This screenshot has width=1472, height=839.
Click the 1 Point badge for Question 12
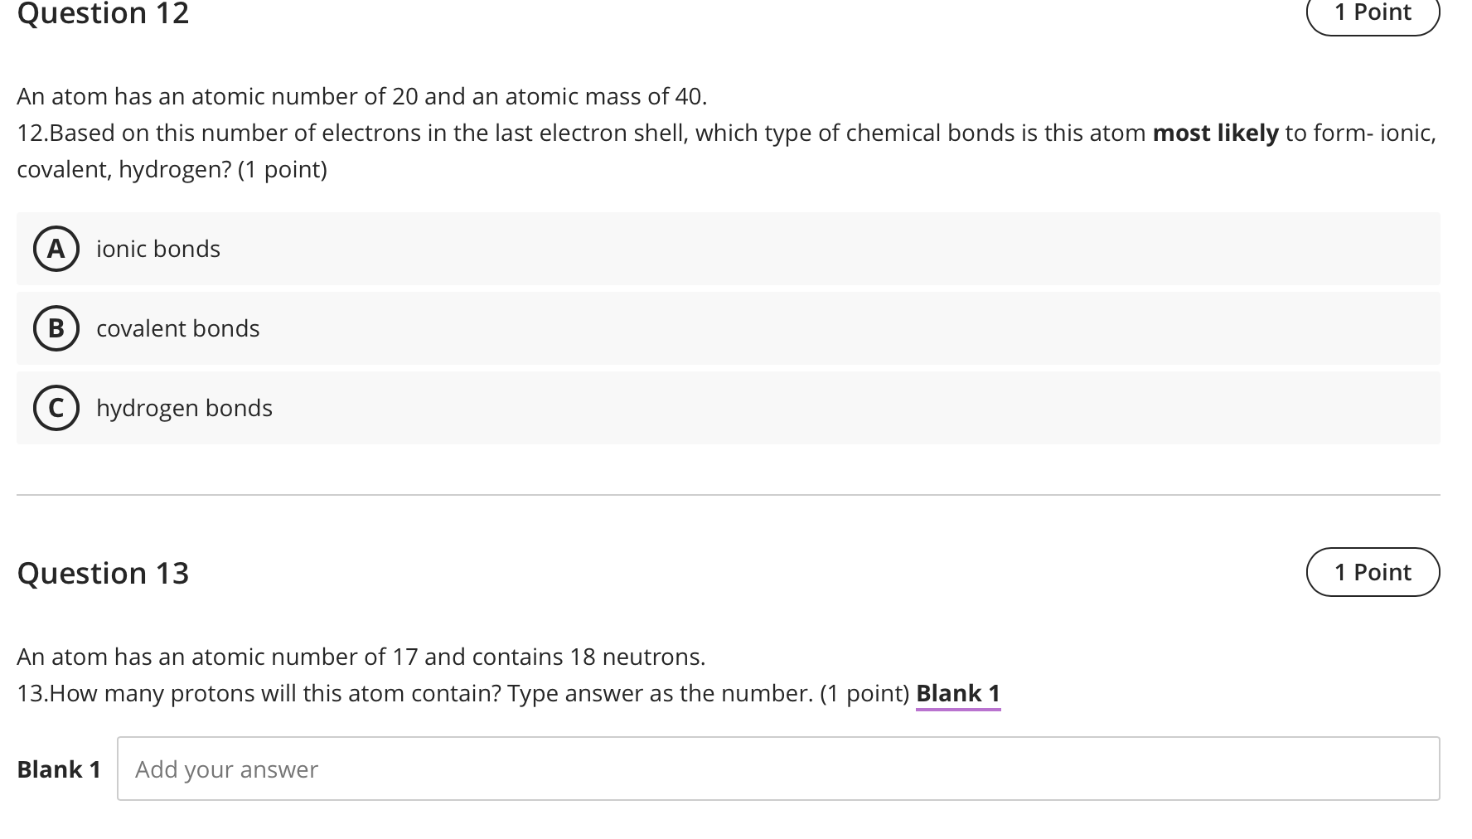[x=1373, y=12]
